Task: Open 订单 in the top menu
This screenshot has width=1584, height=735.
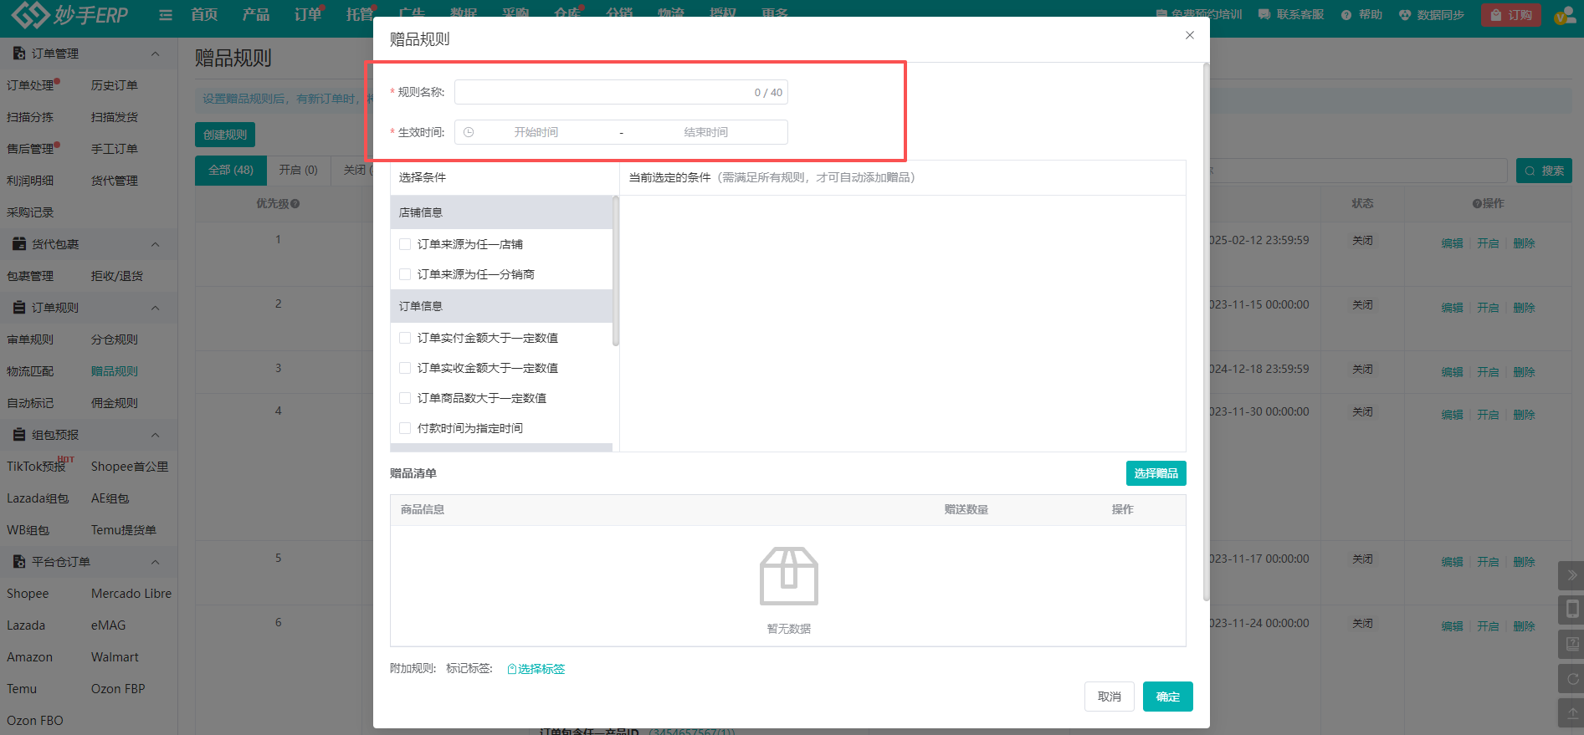Action: point(308,15)
